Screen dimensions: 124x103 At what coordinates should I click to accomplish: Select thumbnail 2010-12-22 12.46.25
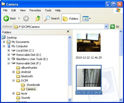click(89, 43)
